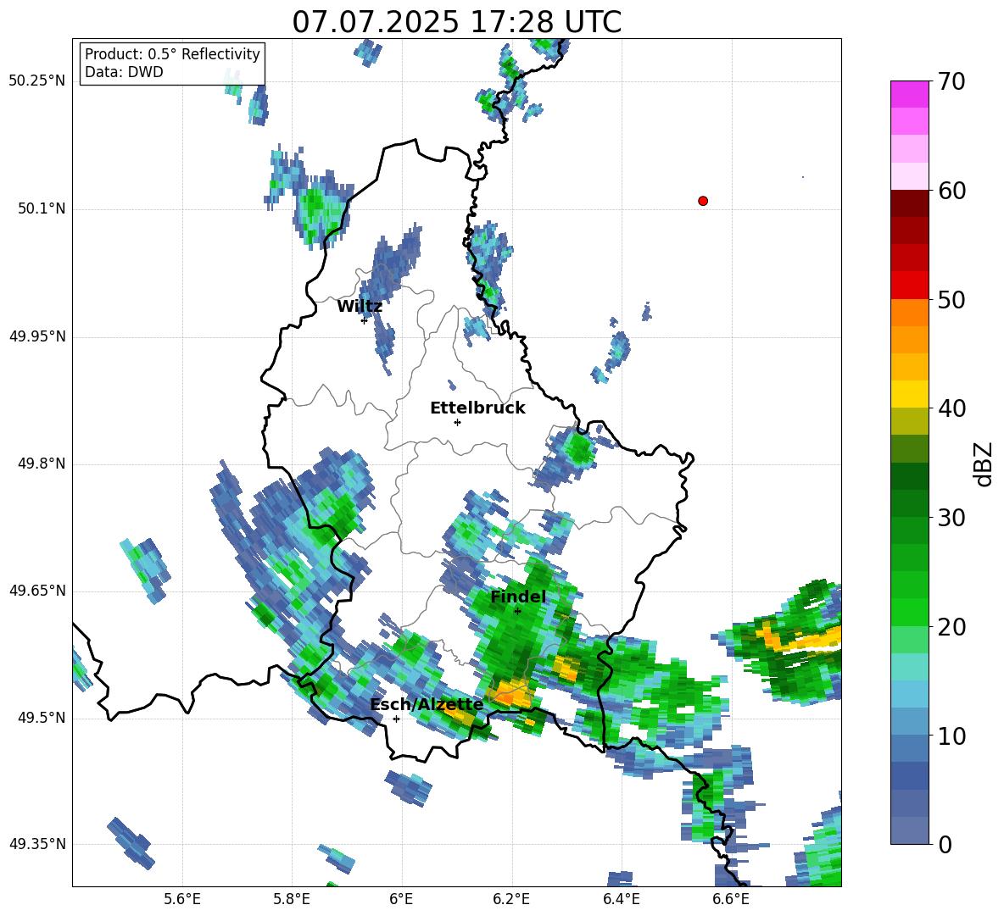This screenshot has width=1004, height=916.
Task: Click the 50.25°N latitude label
Action: 37,81
